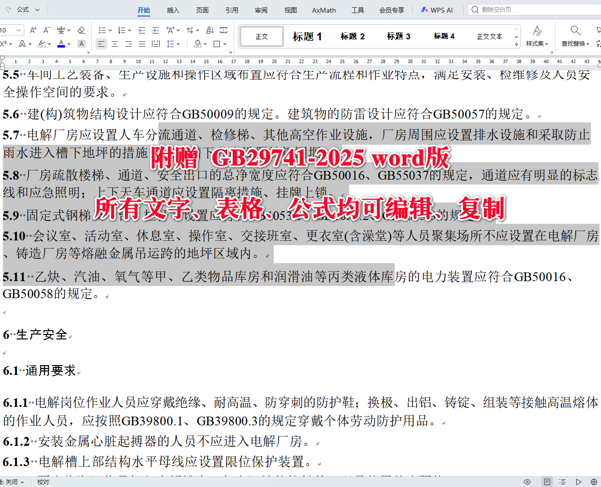Viewport: 601px width, 487px height.
Task: Apply the 标题 1 heading style
Action: 307,36
